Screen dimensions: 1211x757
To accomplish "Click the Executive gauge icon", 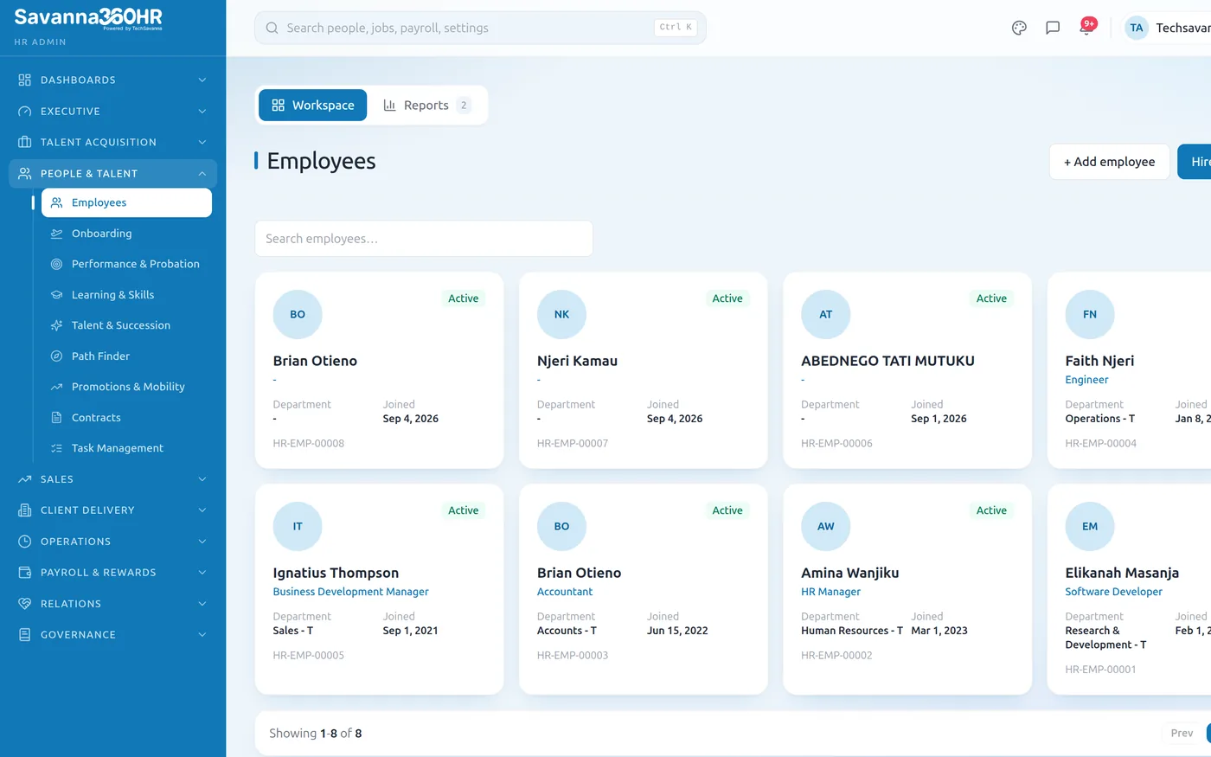I will point(24,111).
